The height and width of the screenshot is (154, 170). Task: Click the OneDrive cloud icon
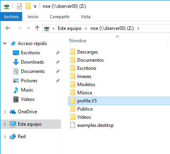[13, 112]
